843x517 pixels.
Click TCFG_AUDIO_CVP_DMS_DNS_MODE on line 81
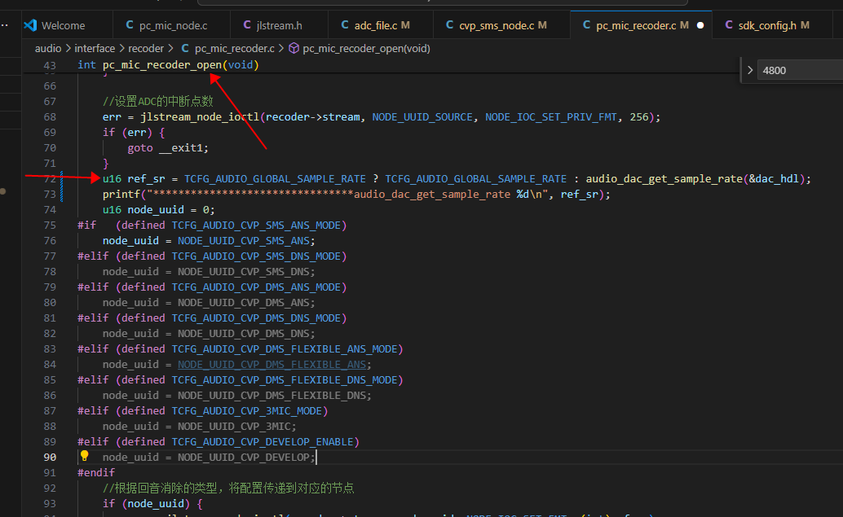(256, 318)
